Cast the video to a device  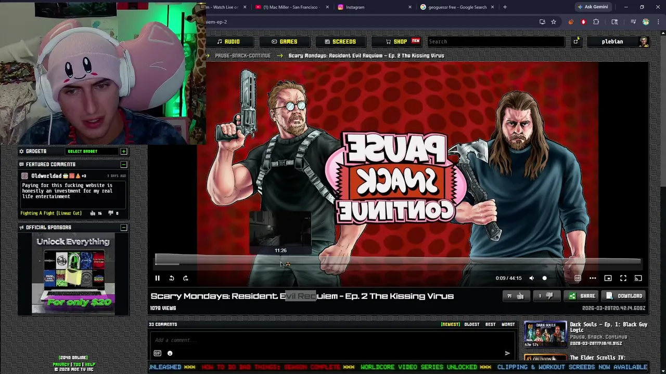(x=638, y=278)
